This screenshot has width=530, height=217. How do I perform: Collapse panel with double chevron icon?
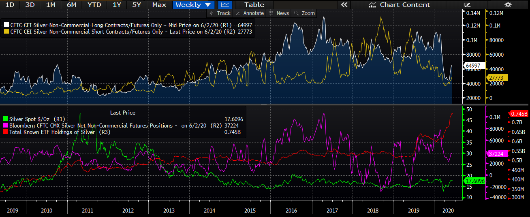click(344, 5)
